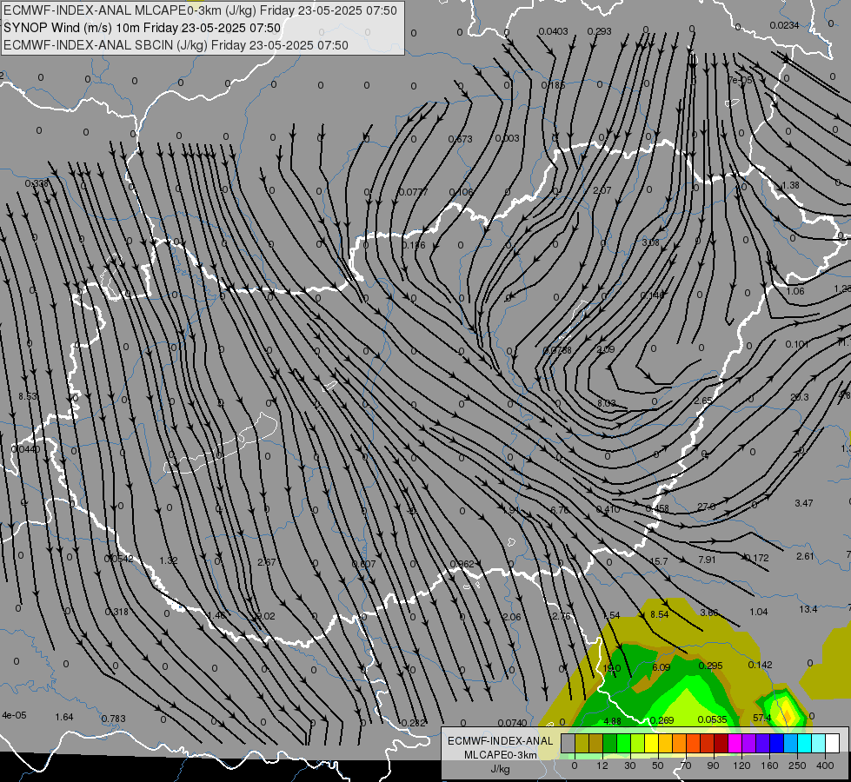Click the 4e-05 value at bottom left

click(14, 715)
